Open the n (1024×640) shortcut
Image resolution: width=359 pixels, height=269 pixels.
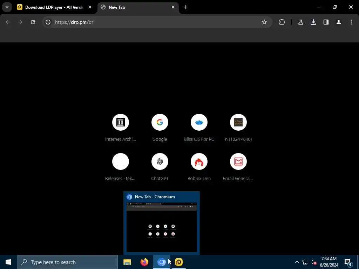pyautogui.click(x=238, y=127)
